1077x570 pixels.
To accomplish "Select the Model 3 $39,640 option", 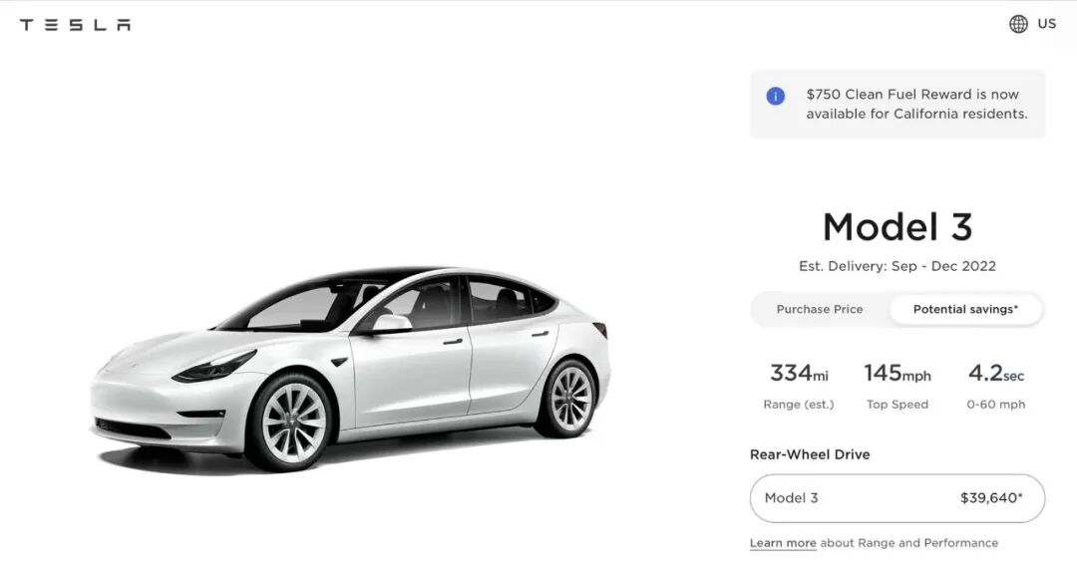I will click(897, 498).
